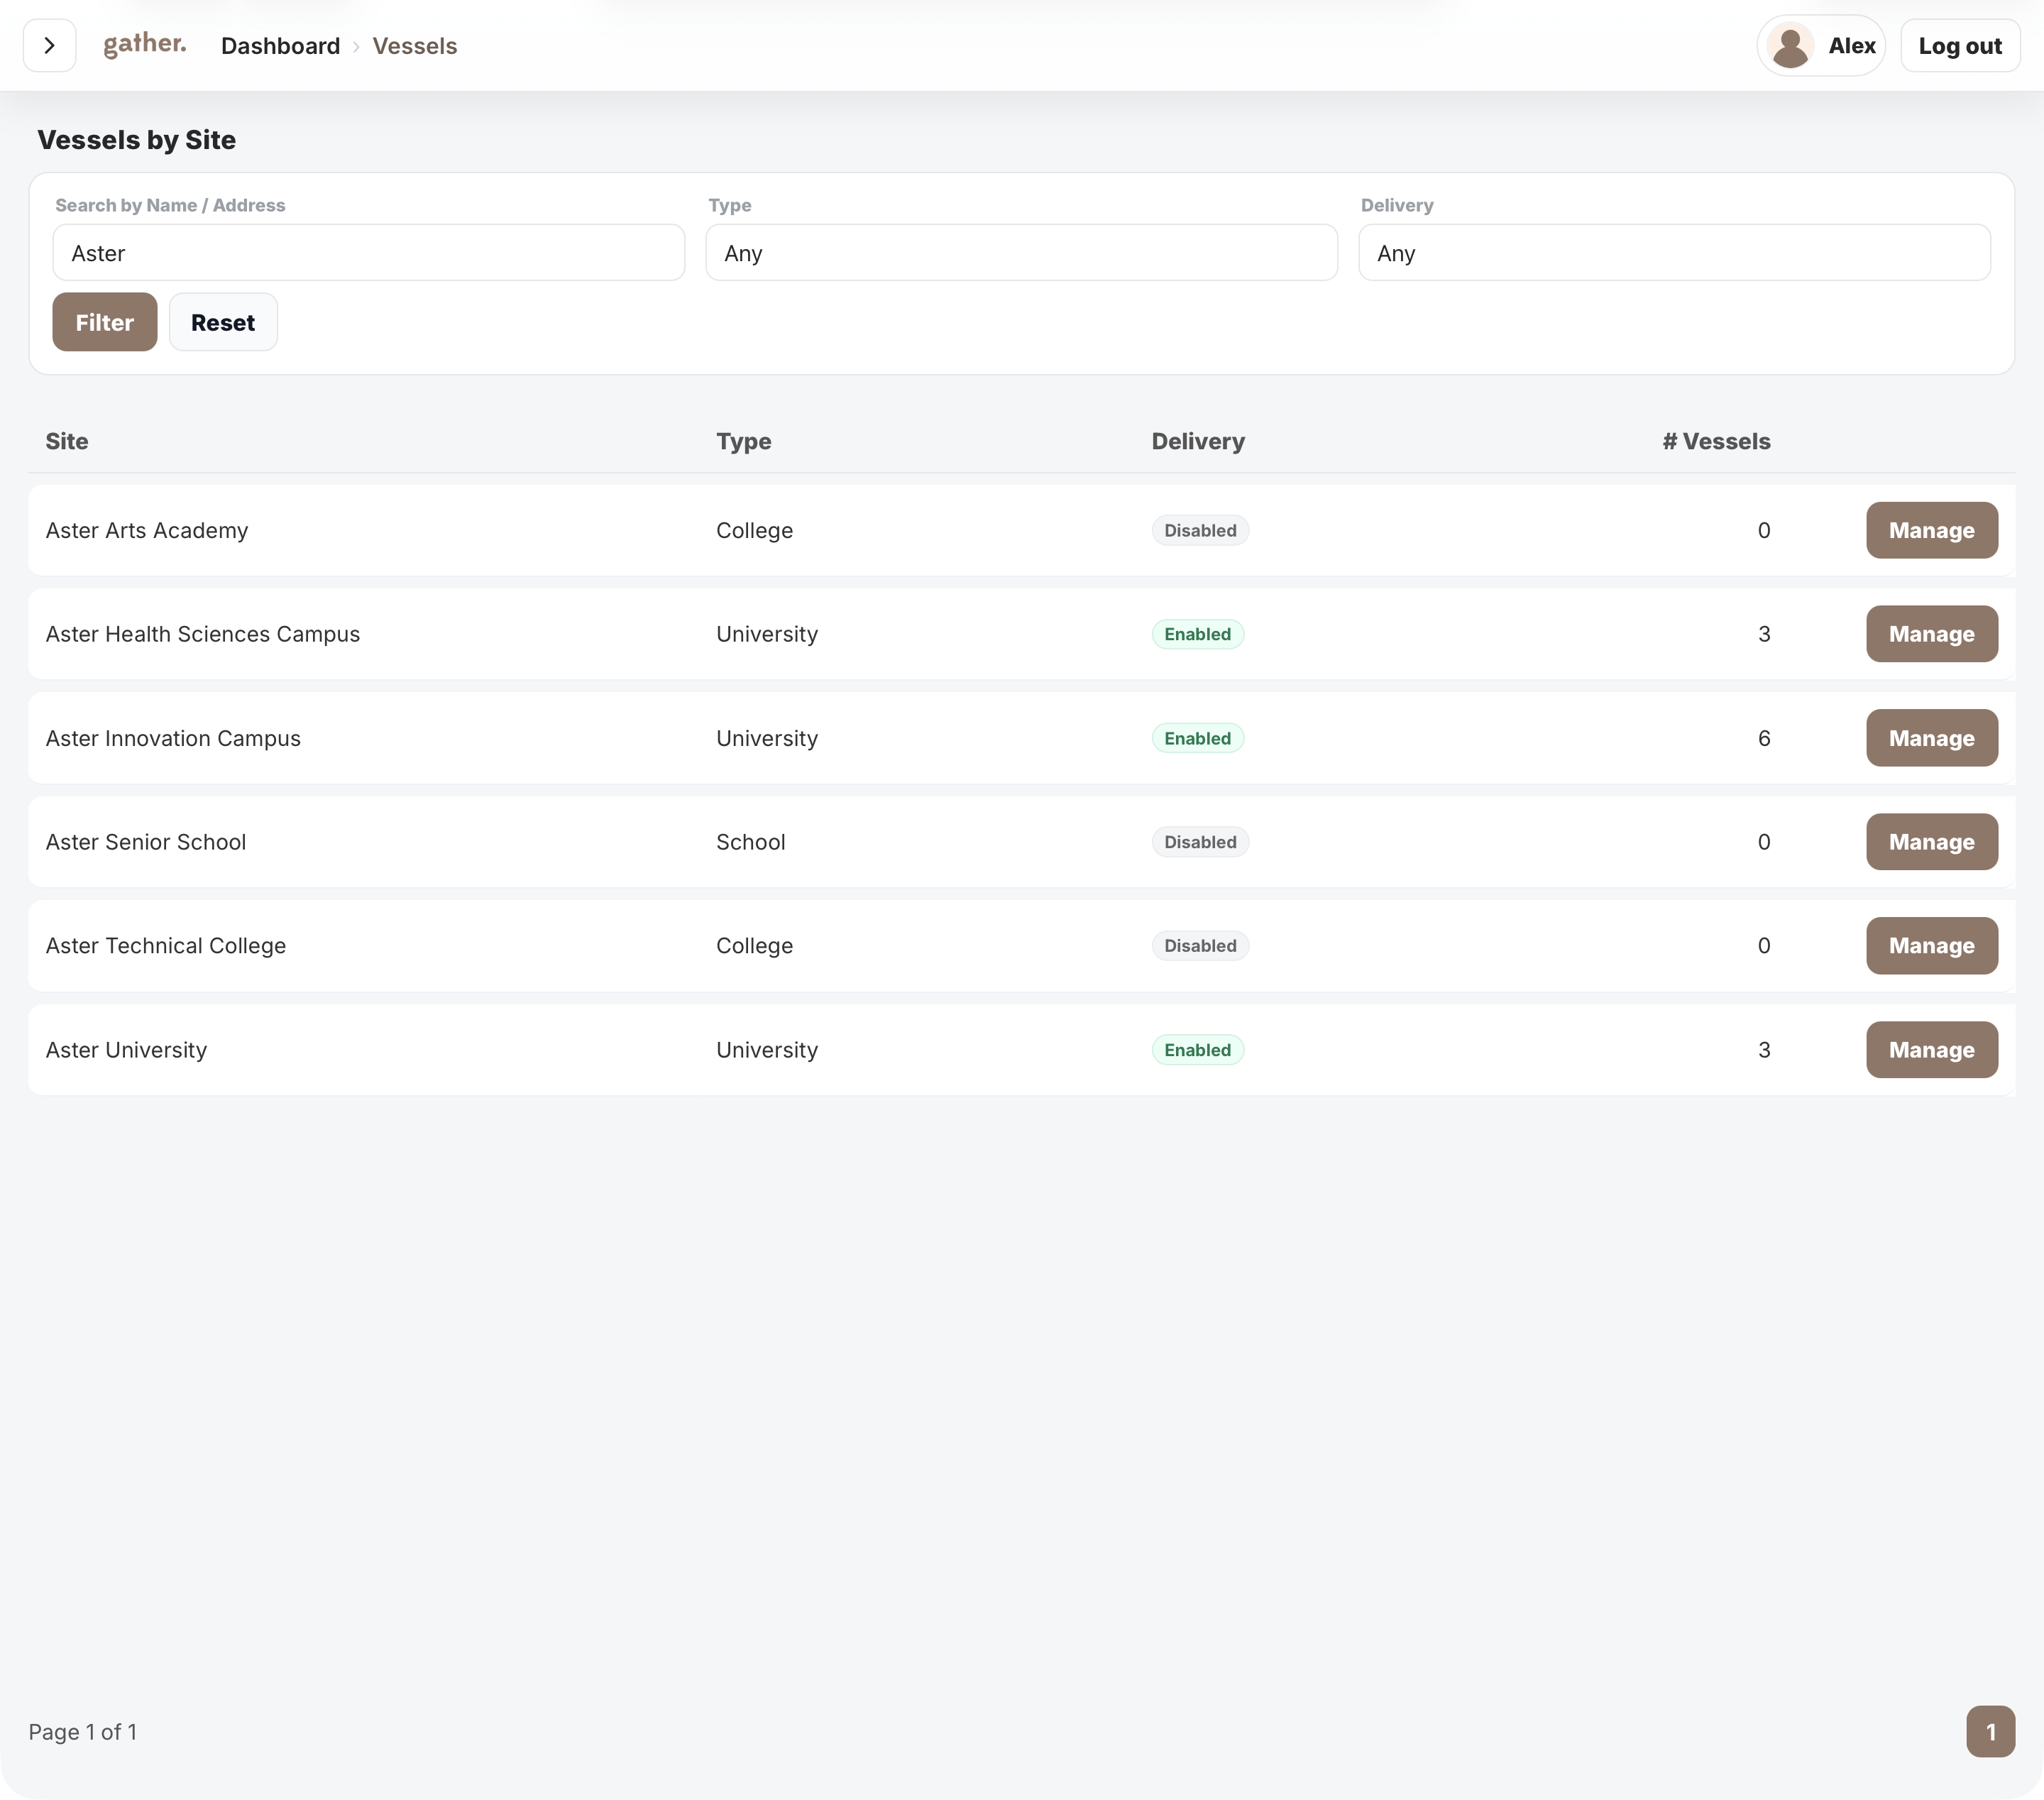Open the Type dropdown

click(1021, 253)
